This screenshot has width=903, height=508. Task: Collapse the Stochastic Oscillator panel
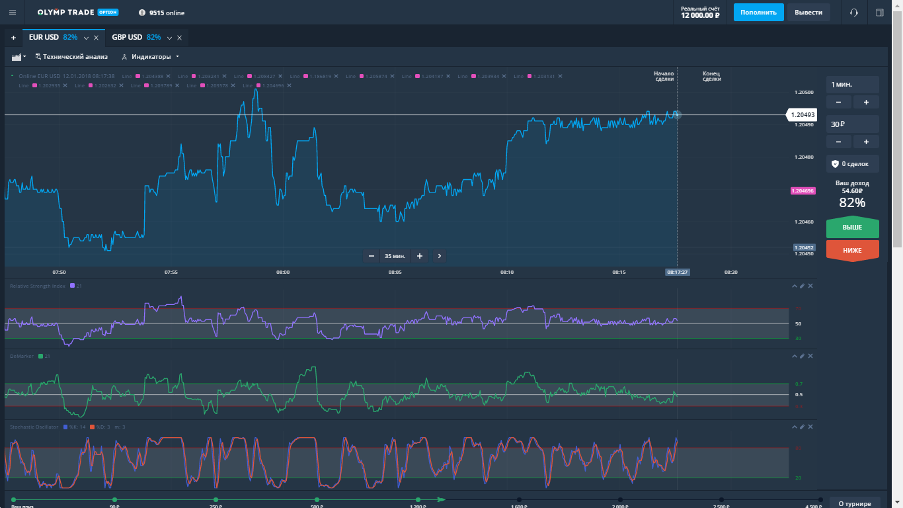[795, 427]
